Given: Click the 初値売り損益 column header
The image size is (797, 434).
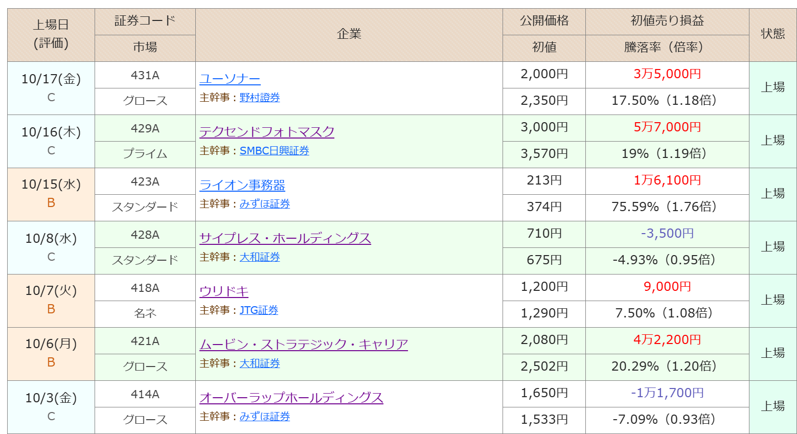Looking at the screenshot, I should click(x=667, y=21).
